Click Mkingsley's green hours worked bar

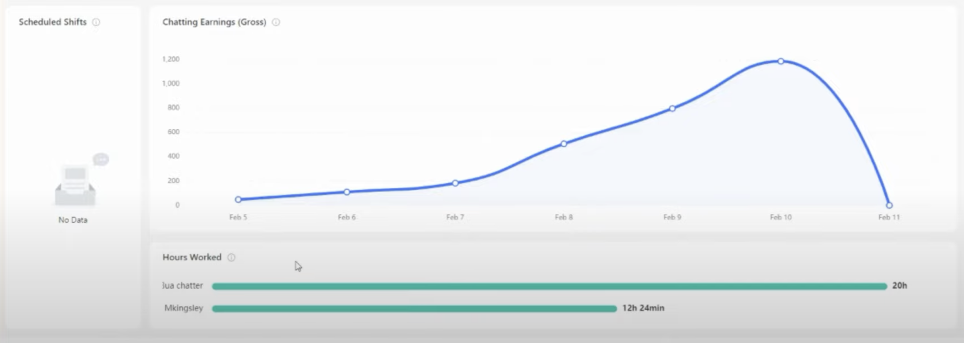tap(414, 309)
